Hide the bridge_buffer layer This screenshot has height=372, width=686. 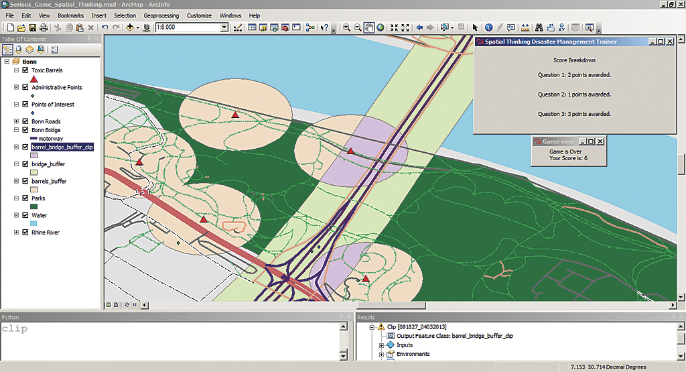click(x=25, y=164)
